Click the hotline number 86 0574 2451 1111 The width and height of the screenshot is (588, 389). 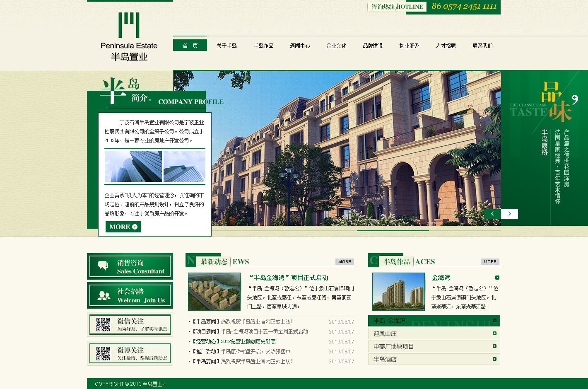pyautogui.click(x=464, y=6)
